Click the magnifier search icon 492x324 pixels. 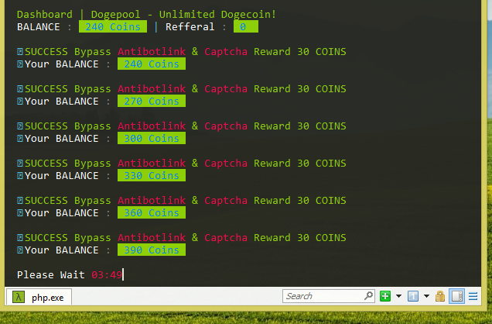pyautogui.click(x=369, y=296)
